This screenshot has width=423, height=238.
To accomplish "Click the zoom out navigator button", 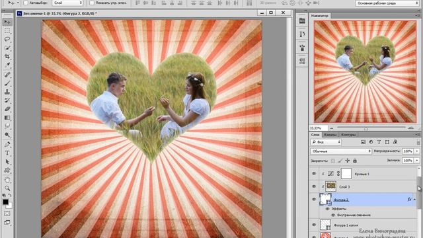I will click(332, 128).
